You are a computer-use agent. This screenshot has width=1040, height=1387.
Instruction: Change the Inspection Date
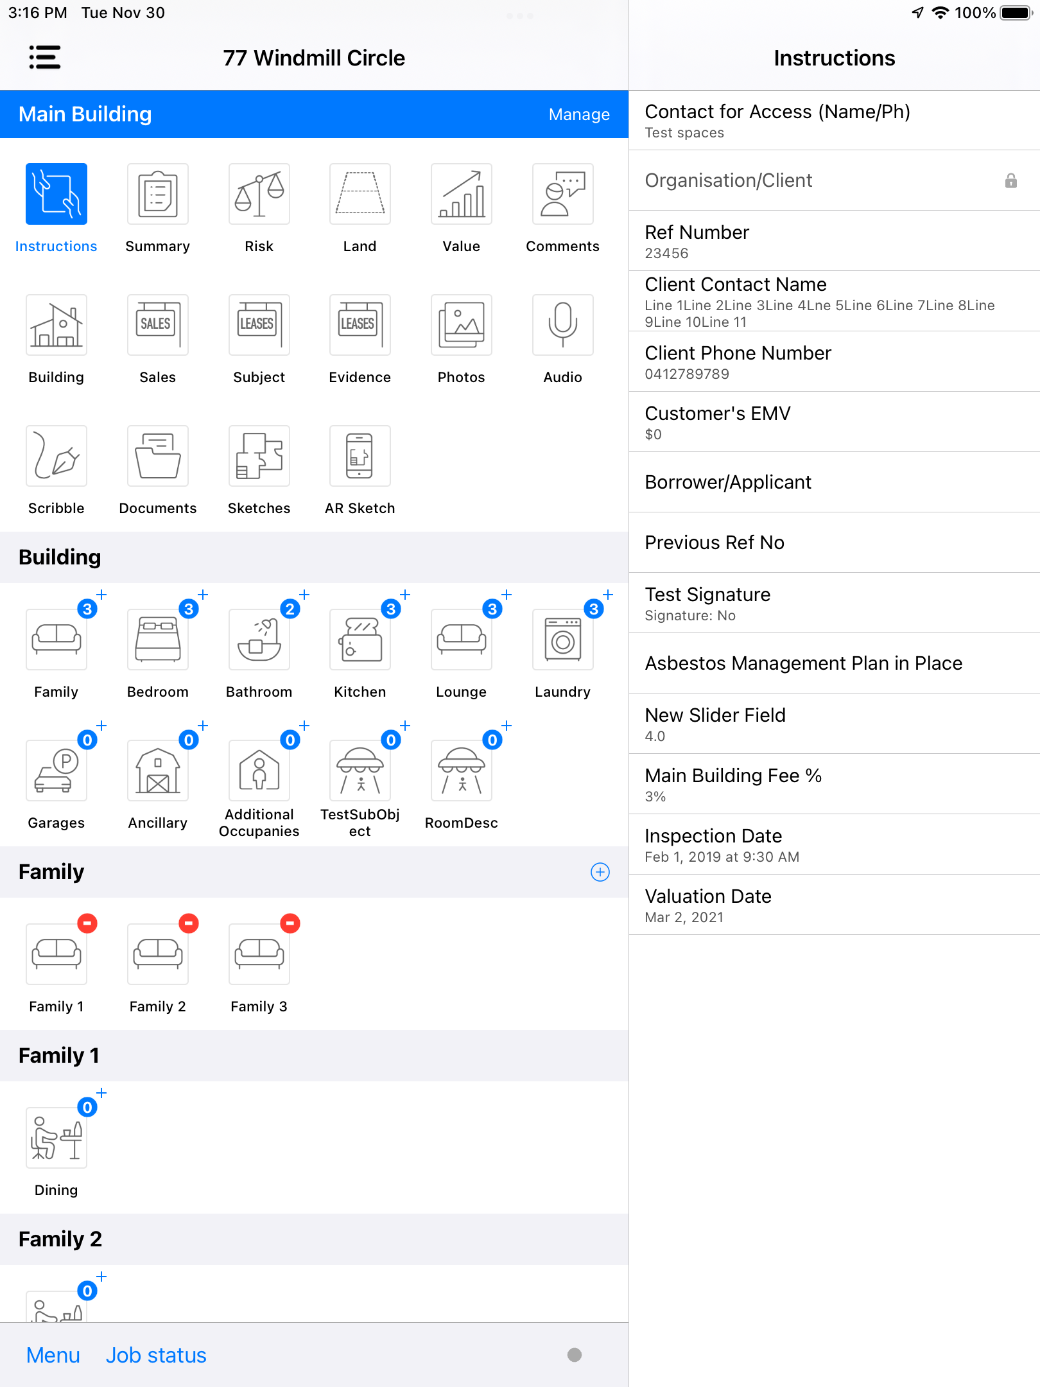[x=835, y=844]
